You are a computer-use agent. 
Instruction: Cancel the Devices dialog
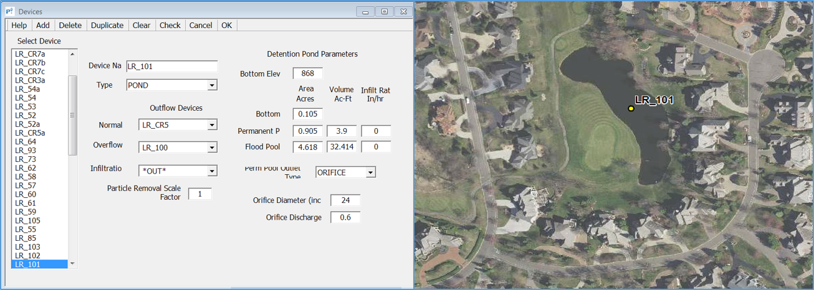click(x=201, y=26)
